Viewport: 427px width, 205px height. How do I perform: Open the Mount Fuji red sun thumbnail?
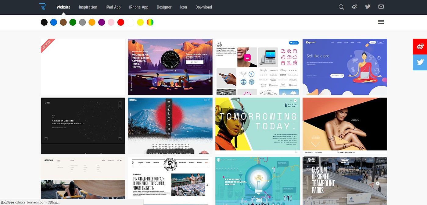tap(170, 126)
